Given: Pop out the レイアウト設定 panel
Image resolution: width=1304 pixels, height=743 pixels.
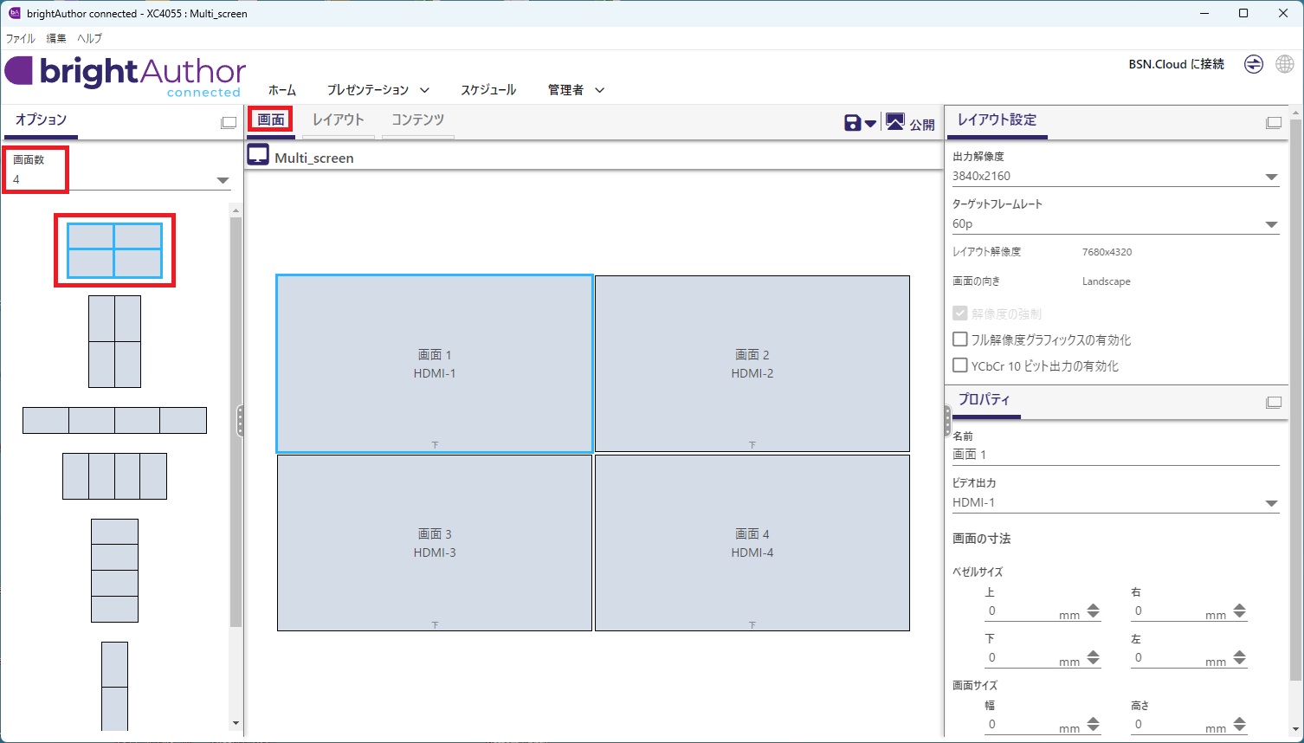Looking at the screenshot, I should [x=1274, y=123].
